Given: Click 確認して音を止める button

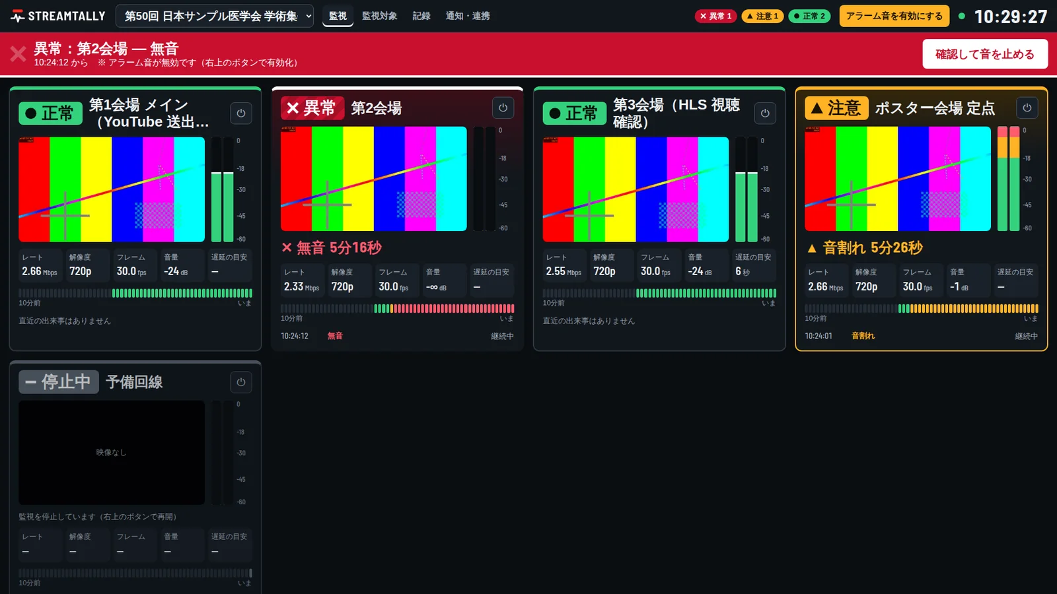Looking at the screenshot, I should tap(985, 54).
